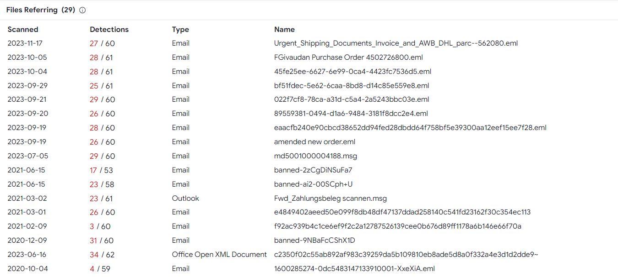618x277 pixels.
Task: Click the Name column header
Action: pos(284,30)
